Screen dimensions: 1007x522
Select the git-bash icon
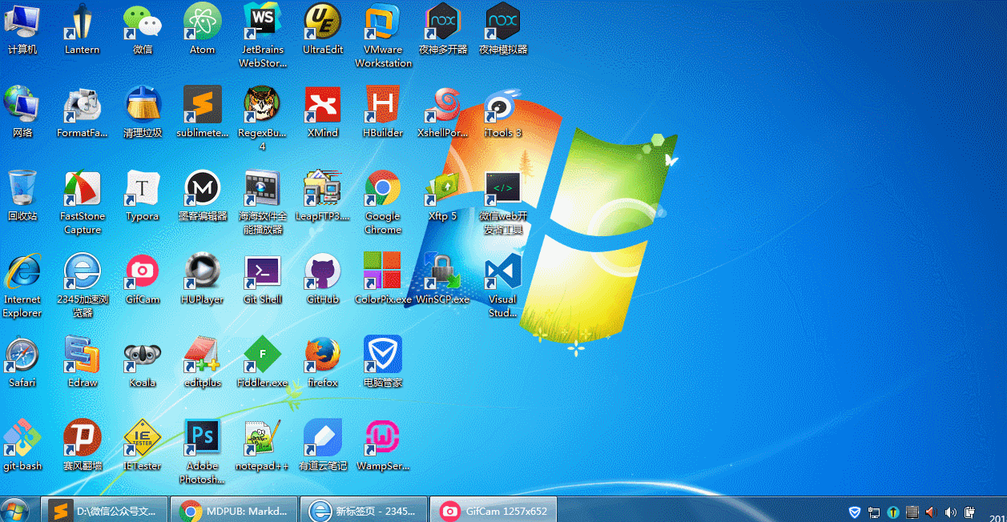22,445
